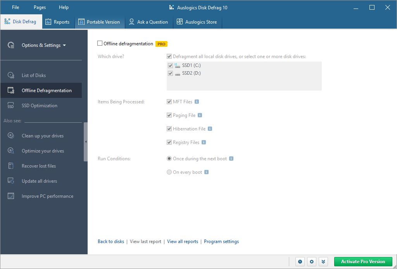
Task: Click the Clean up your drives icon
Action: pyautogui.click(x=11, y=136)
